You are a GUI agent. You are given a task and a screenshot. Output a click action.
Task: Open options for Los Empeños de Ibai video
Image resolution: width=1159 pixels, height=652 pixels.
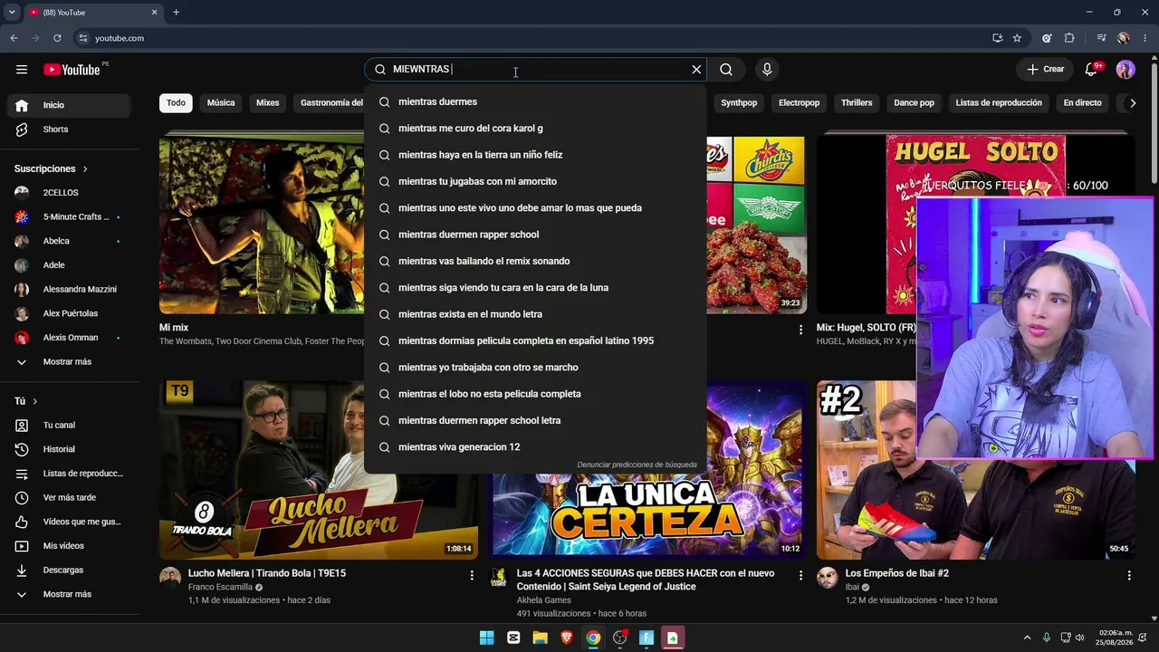1129,575
